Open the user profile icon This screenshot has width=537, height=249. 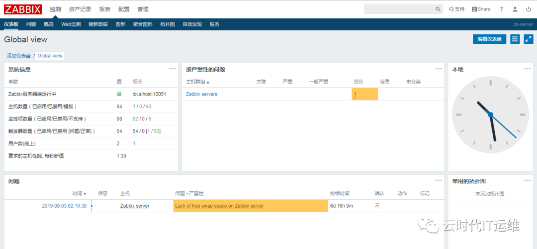click(515, 9)
